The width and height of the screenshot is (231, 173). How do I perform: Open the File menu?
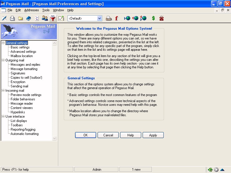click(10, 10)
